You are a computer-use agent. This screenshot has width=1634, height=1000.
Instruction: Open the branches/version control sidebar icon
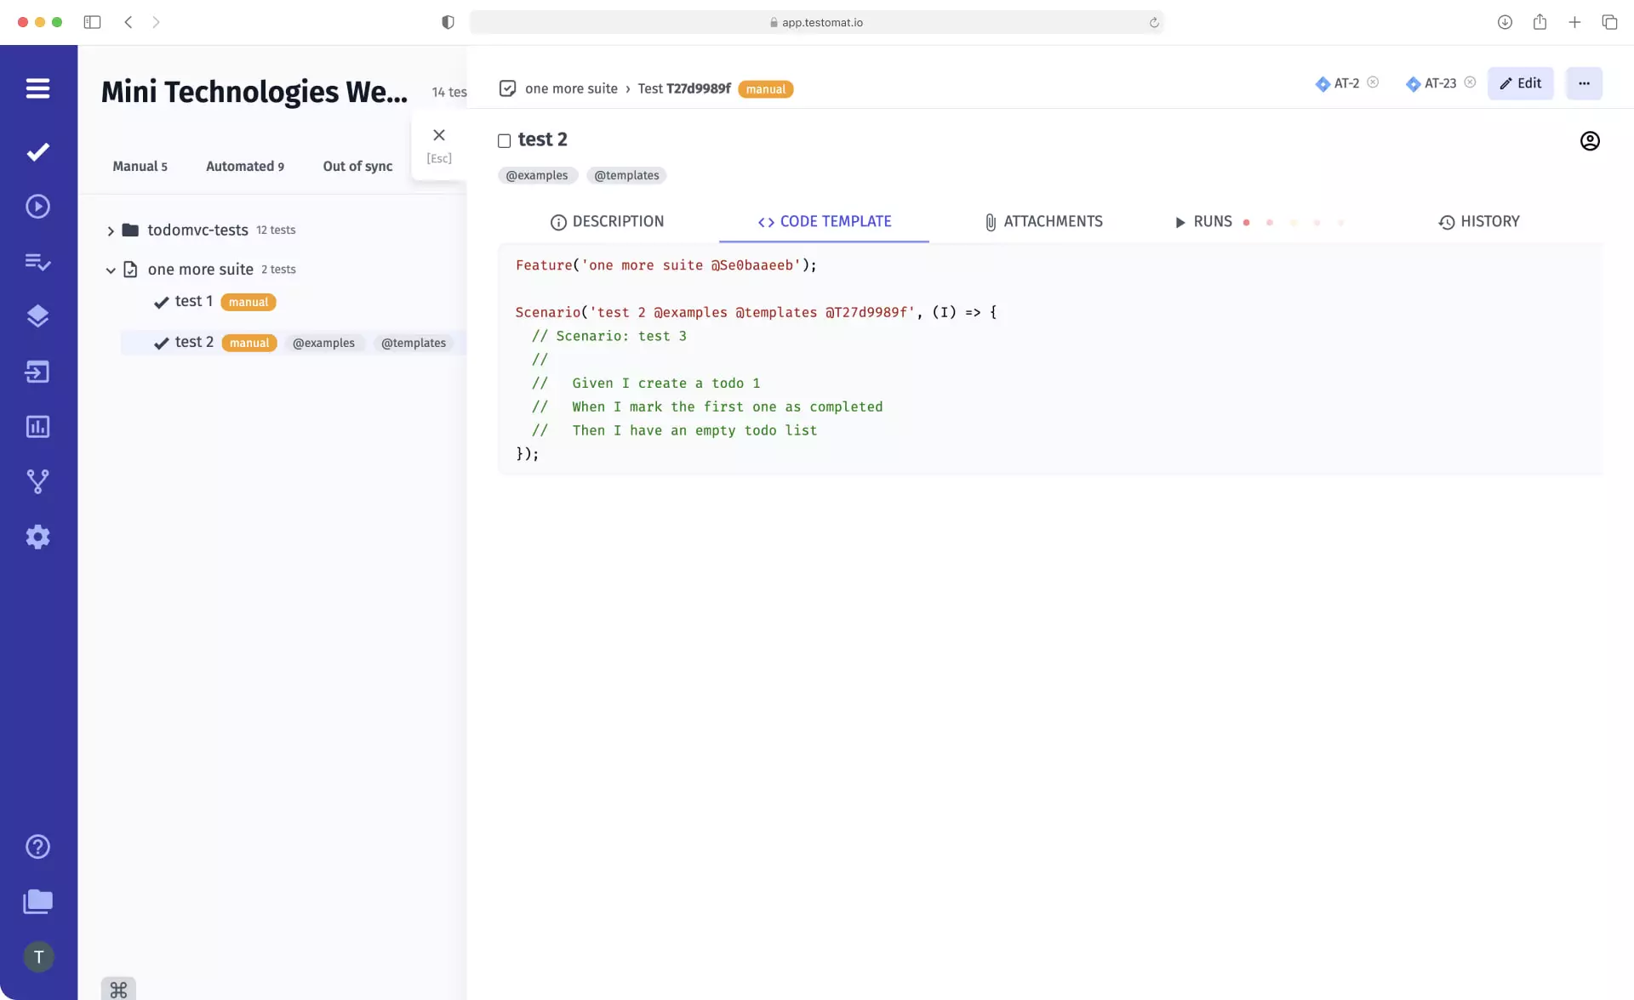(x=38, y=481)
